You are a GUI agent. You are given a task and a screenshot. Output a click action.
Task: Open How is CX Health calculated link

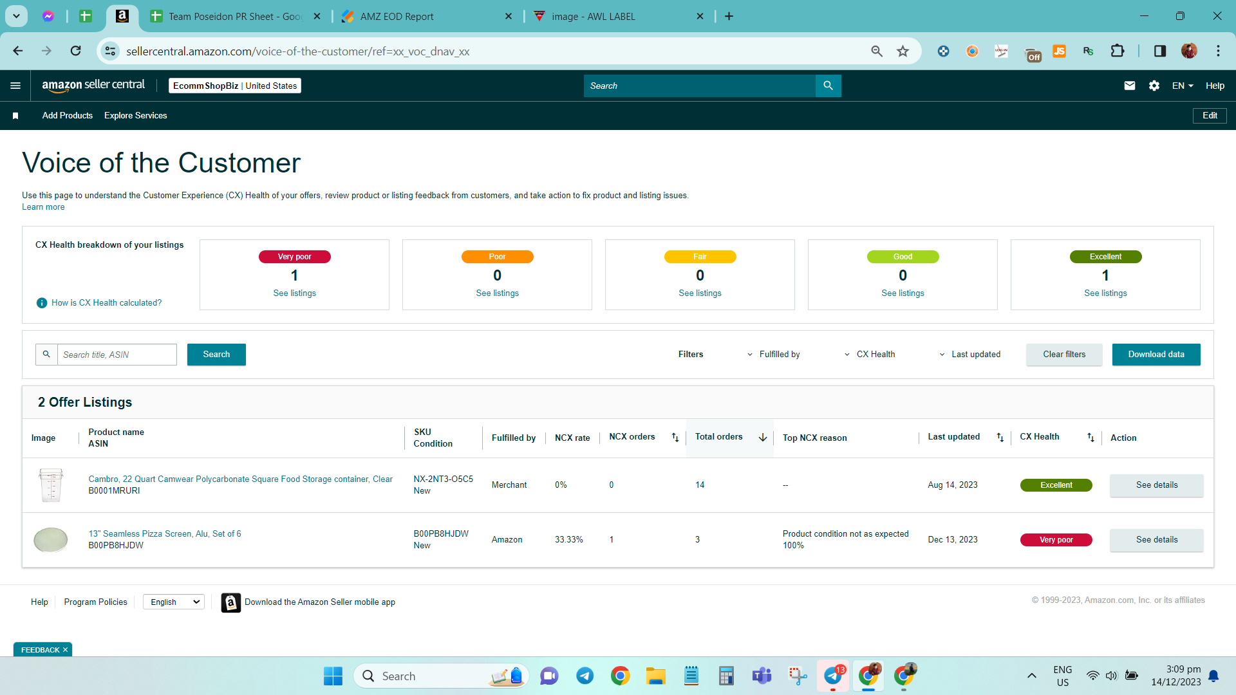tap(107, 303)
